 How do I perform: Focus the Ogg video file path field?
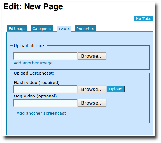click(45, 103)
